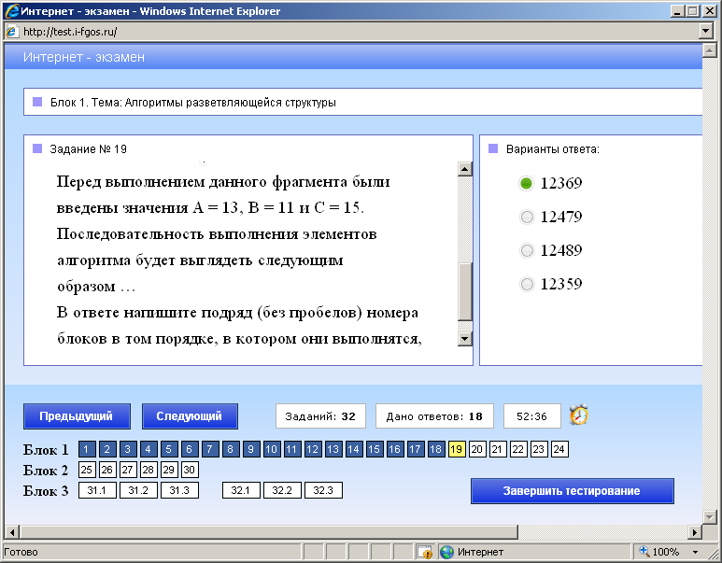
Task: Click the zoom magnifier icon in status bar
Action: click(x=644, y=551)
